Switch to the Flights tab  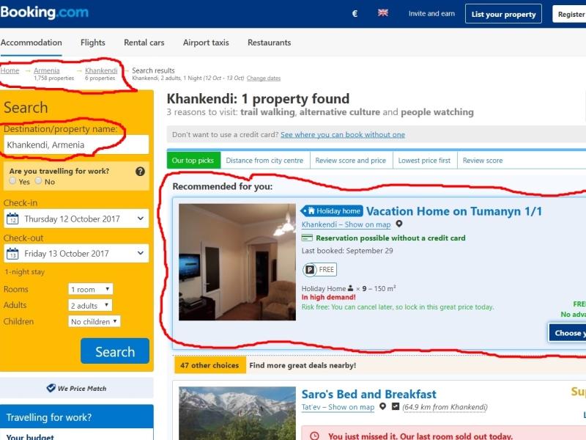point(93,43)
